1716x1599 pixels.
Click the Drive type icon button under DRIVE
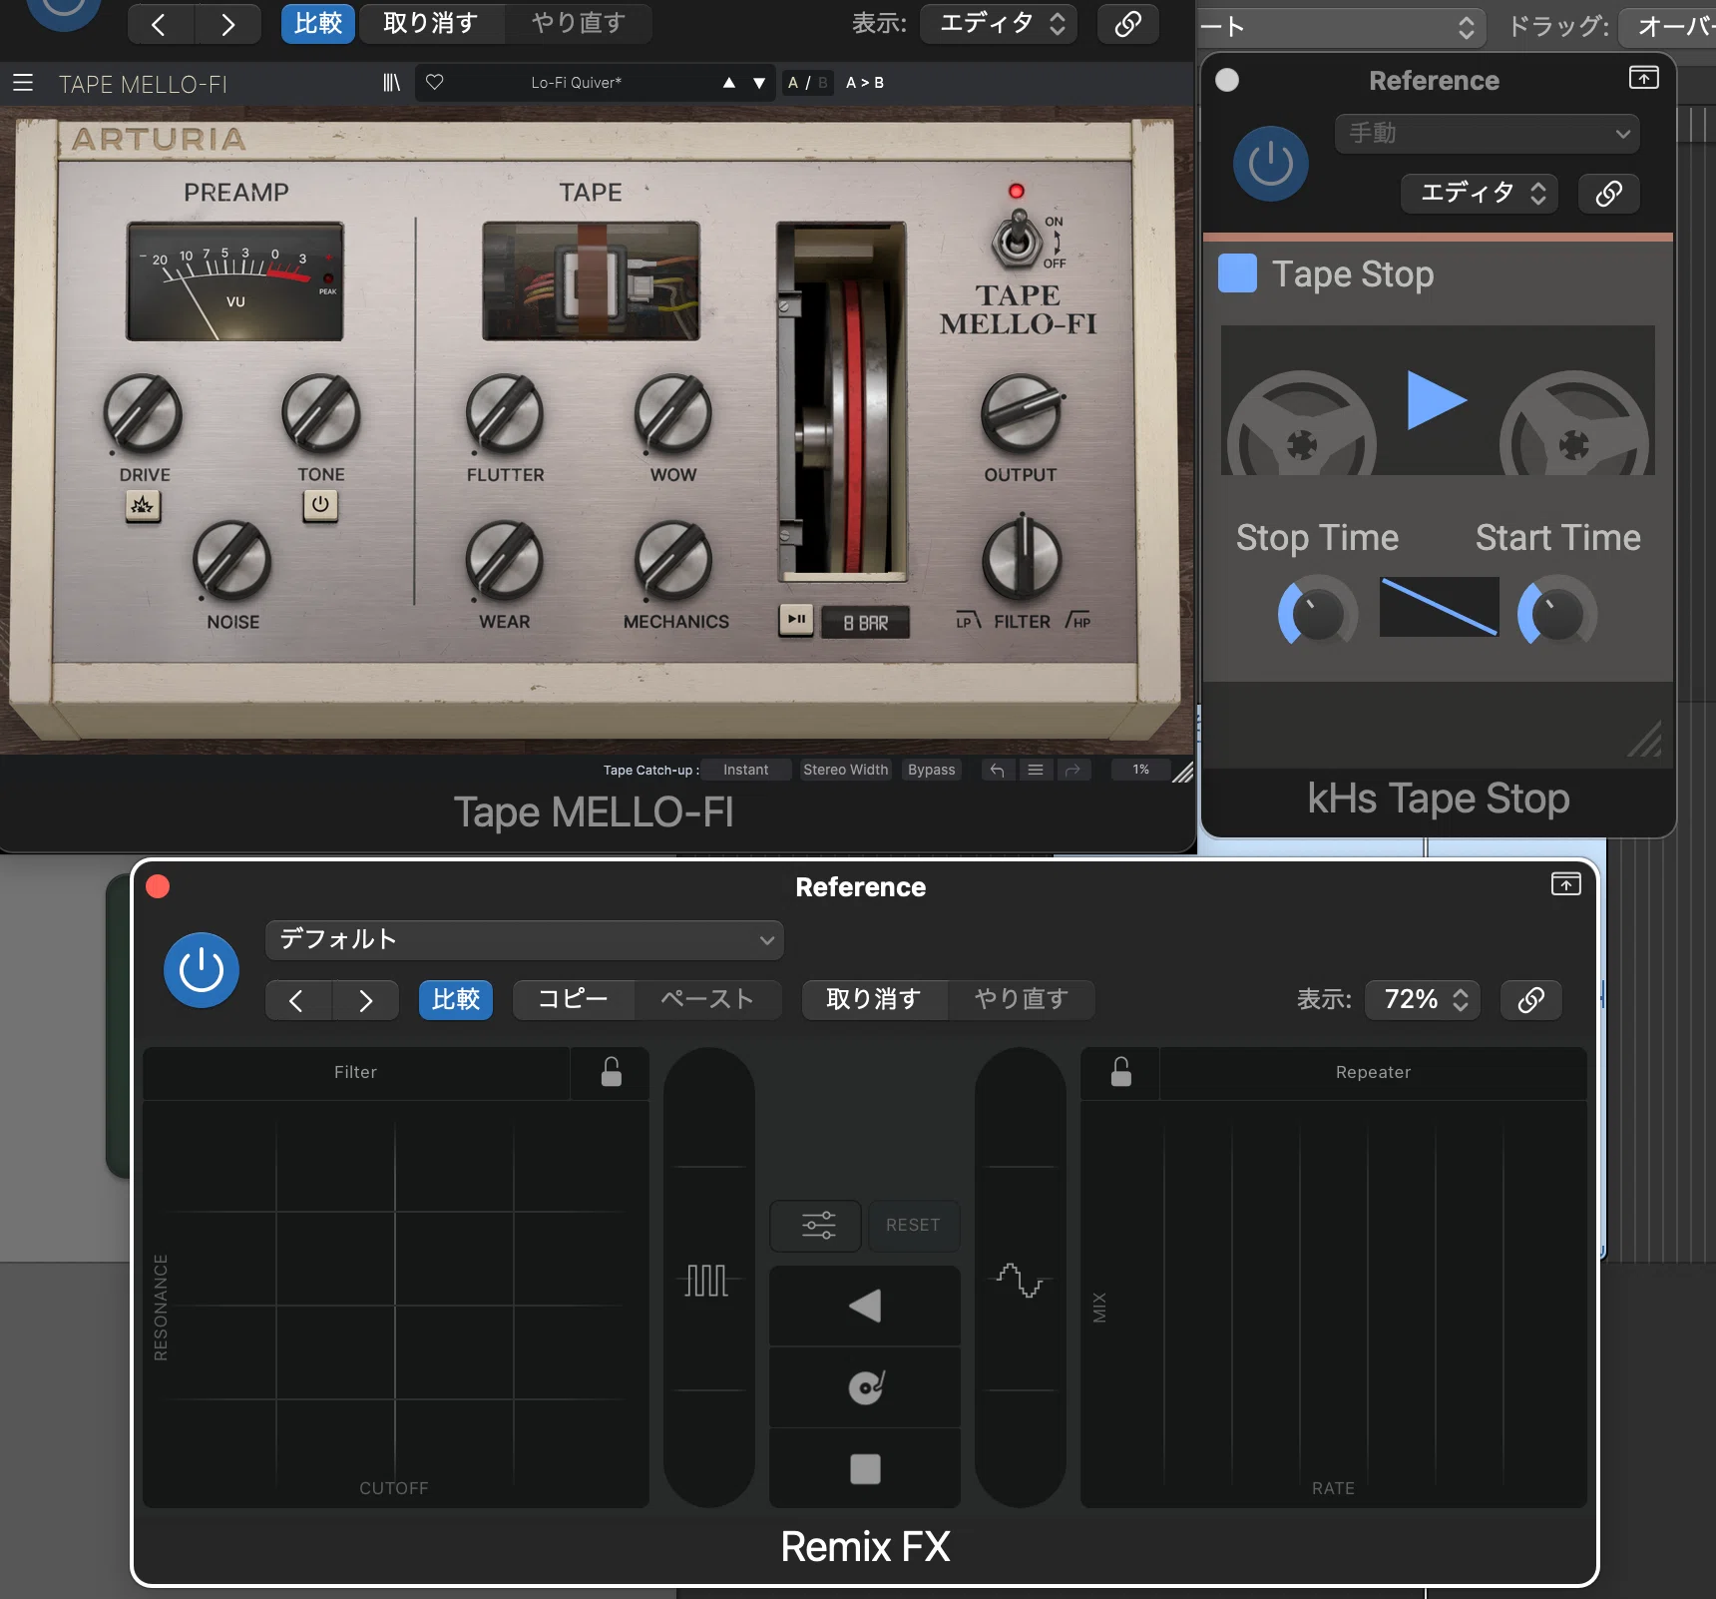(143, 505)
